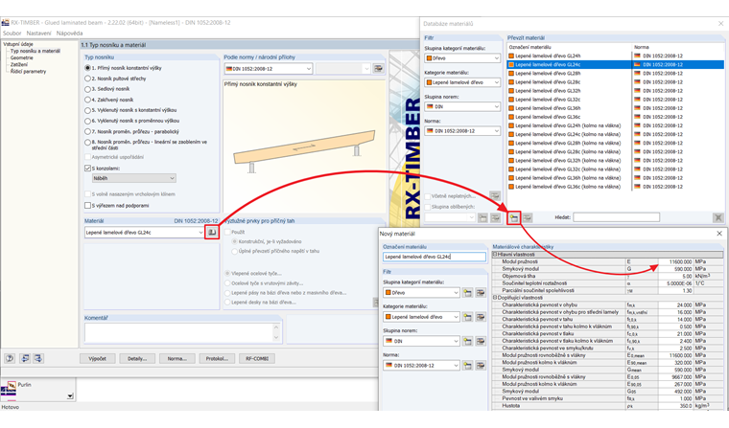Create new Skupina norem in Nový materiál dialog
This screenshot has height=428, width=729.
[467, 341]
